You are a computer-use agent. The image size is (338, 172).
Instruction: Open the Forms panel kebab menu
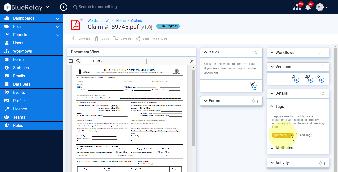point(258,101)
